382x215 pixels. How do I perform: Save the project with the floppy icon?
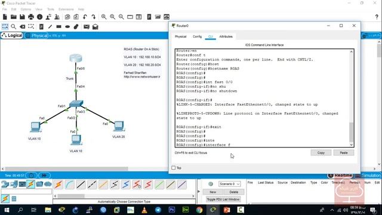point(22,17)
